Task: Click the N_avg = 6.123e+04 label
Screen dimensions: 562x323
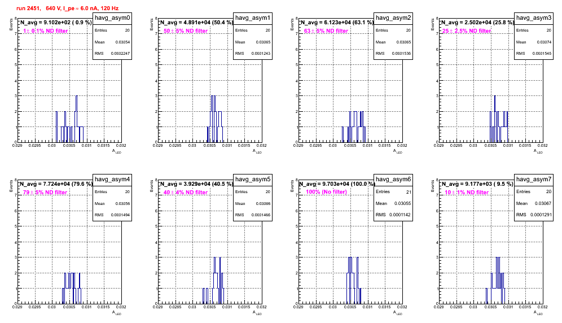Action: tap(337, 22)
